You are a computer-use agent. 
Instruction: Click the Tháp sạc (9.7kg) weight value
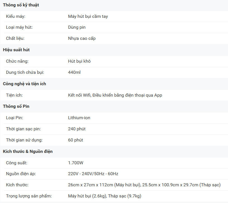(x=125, y=196)
